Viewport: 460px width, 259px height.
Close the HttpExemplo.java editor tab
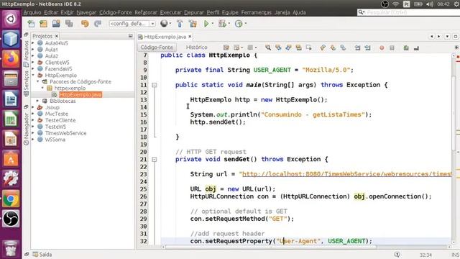pyautogui.click(x=190, y=37)
